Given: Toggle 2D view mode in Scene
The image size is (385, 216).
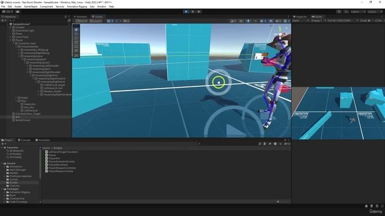Looking at the screenshot, I should (x=241, y=21).
